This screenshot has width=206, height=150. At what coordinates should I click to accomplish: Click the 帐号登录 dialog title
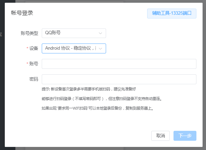point(22,13)
